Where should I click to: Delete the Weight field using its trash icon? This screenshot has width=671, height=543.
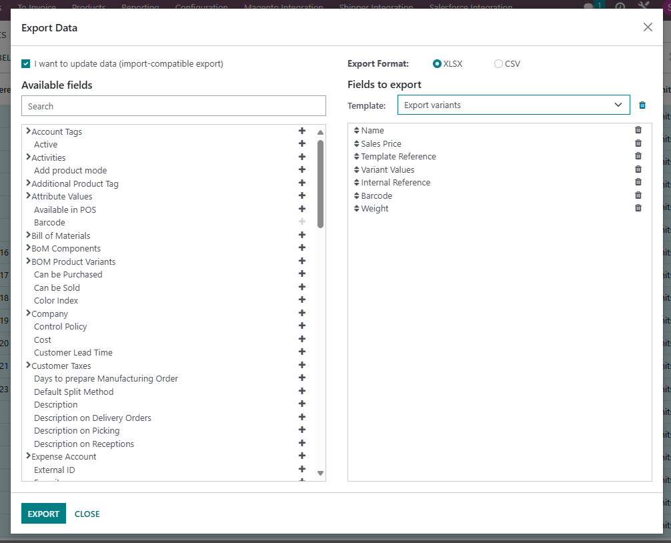pyautogui.click(x=638, y=207)
